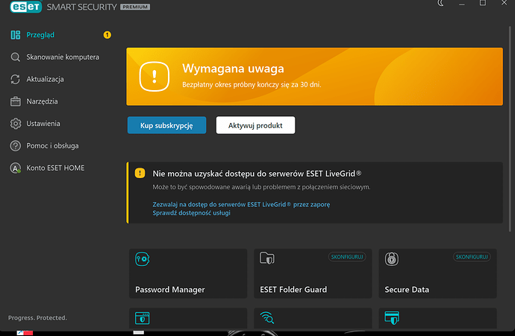Click the Password Manager icon
This screenshot has height=336, width=515.
[143, 259]
